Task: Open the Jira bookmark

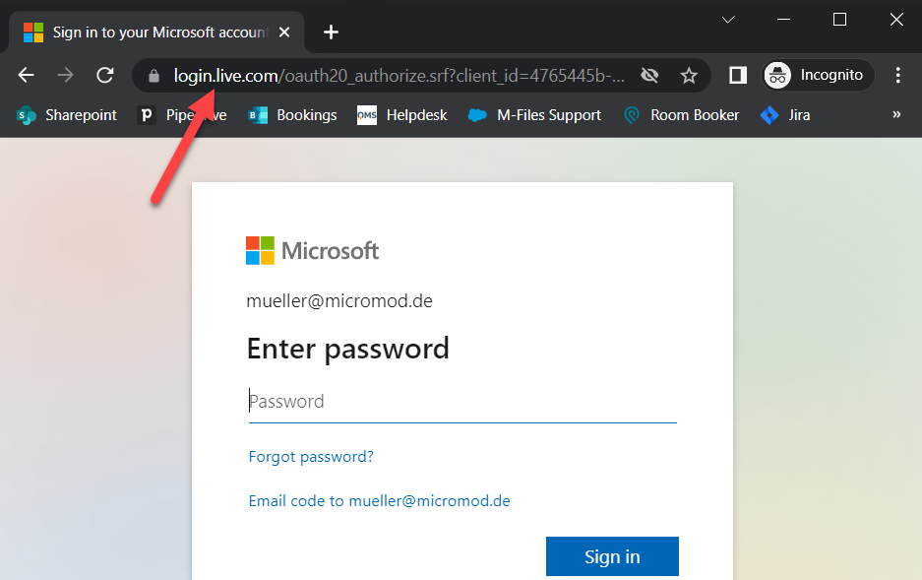Action: tap(785, 115)
